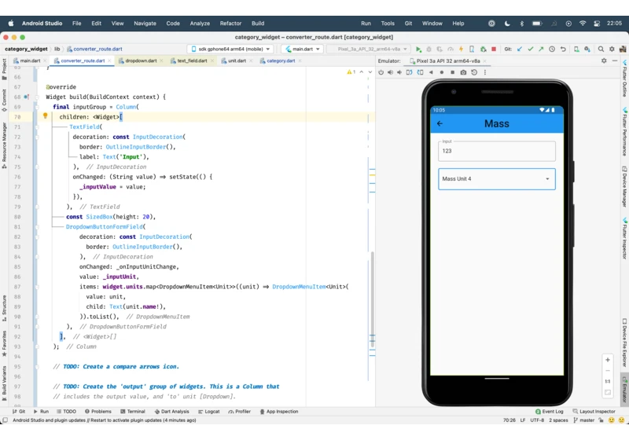The height and width of the screenshot is (440, 629).
Task: Click Git update project blue arrow
Action: [x=520, y=49]
